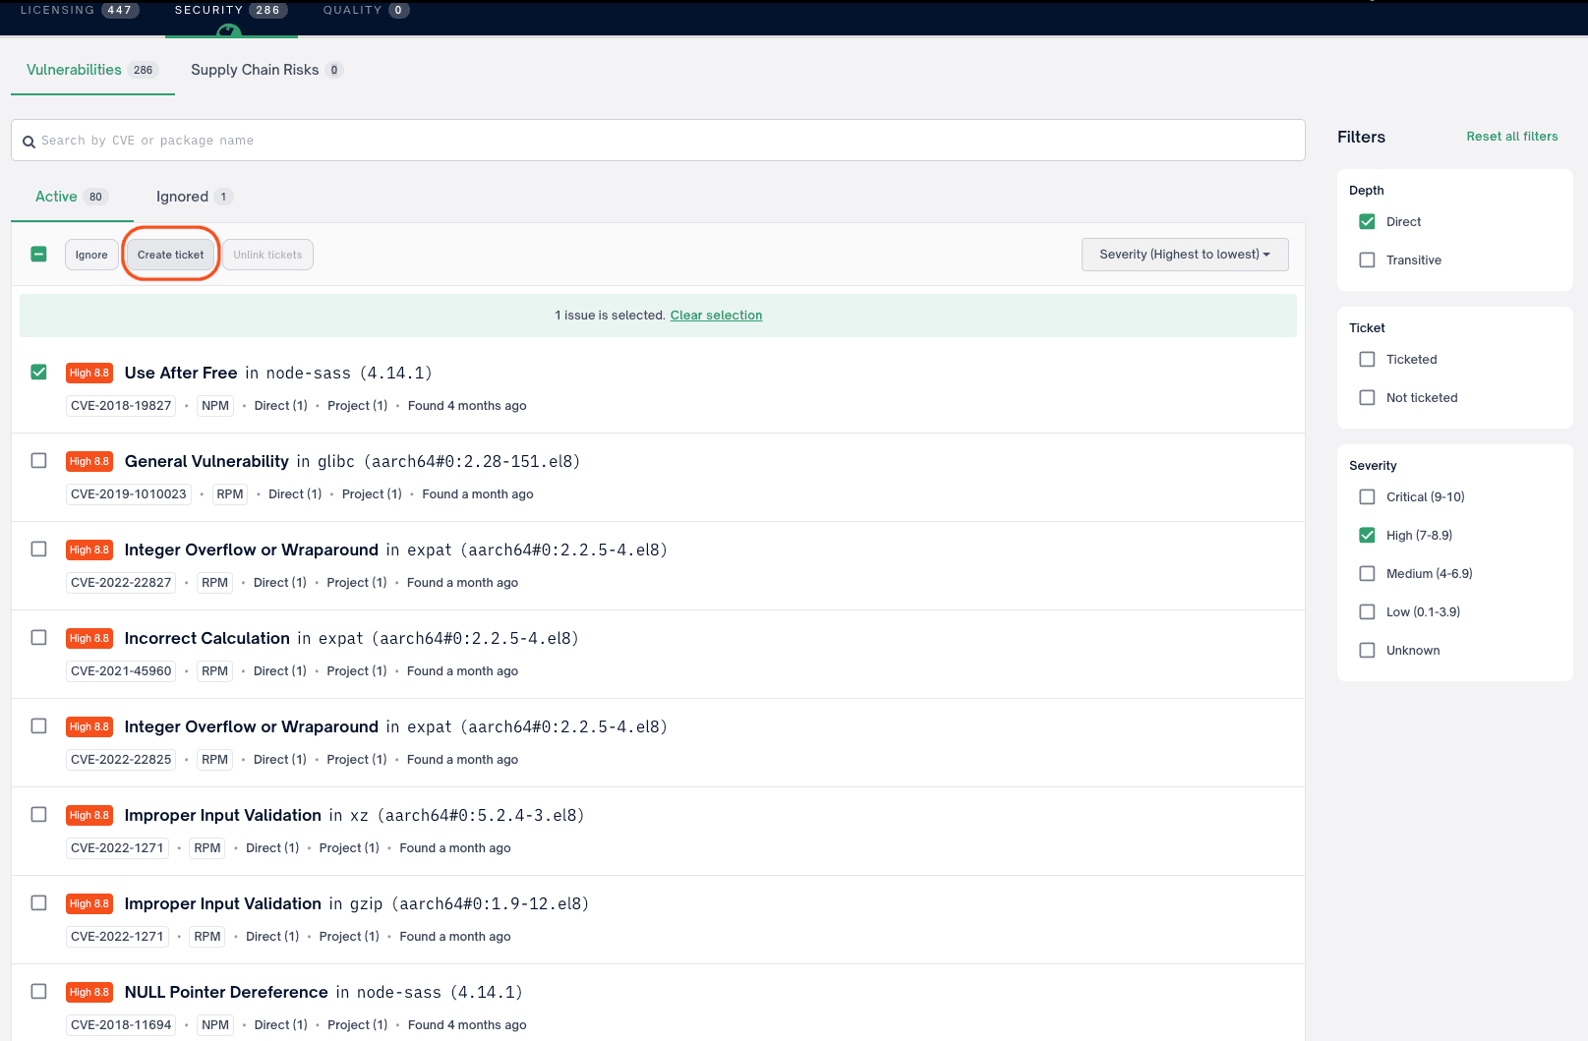The image size is (1588, 1041).
Task: Click the High 8.8 badge for CVE-2018-19827
Action: tap(89, 373)
